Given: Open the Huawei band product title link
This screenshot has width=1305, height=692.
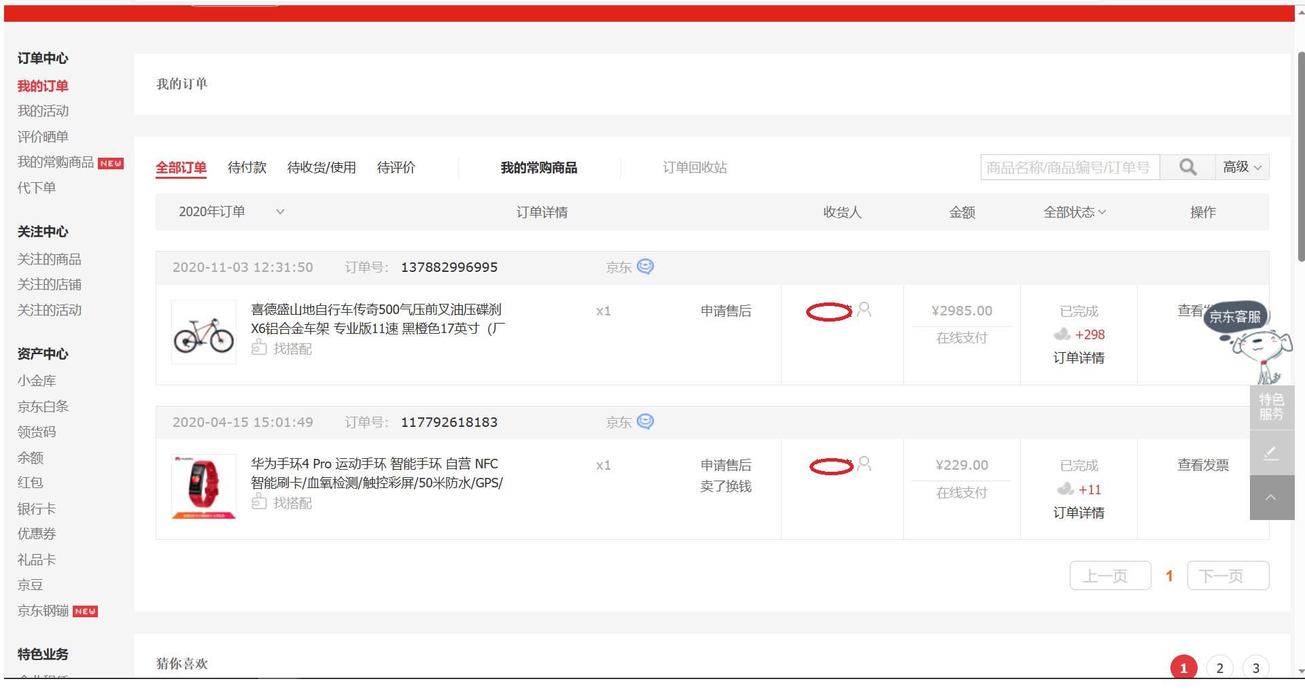Looking at the screenshot, I should coord(377,473).
